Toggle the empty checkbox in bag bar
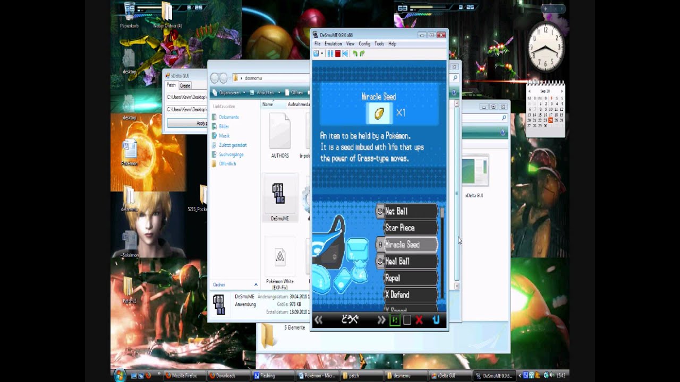 pos(407,320)
